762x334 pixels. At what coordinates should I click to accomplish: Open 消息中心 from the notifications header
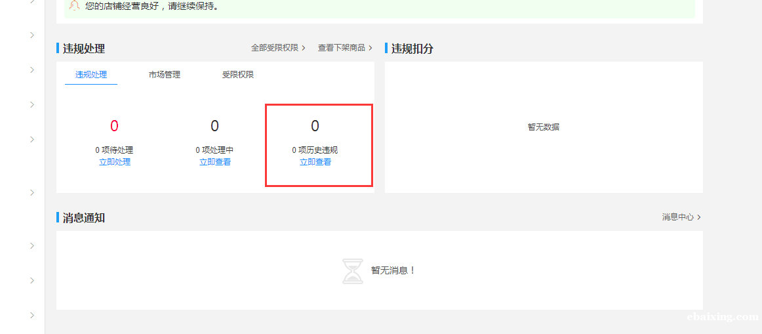tap(677, 217)
